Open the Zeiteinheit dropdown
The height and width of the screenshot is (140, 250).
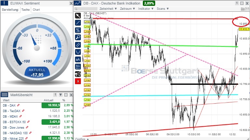tap(108, 9)
